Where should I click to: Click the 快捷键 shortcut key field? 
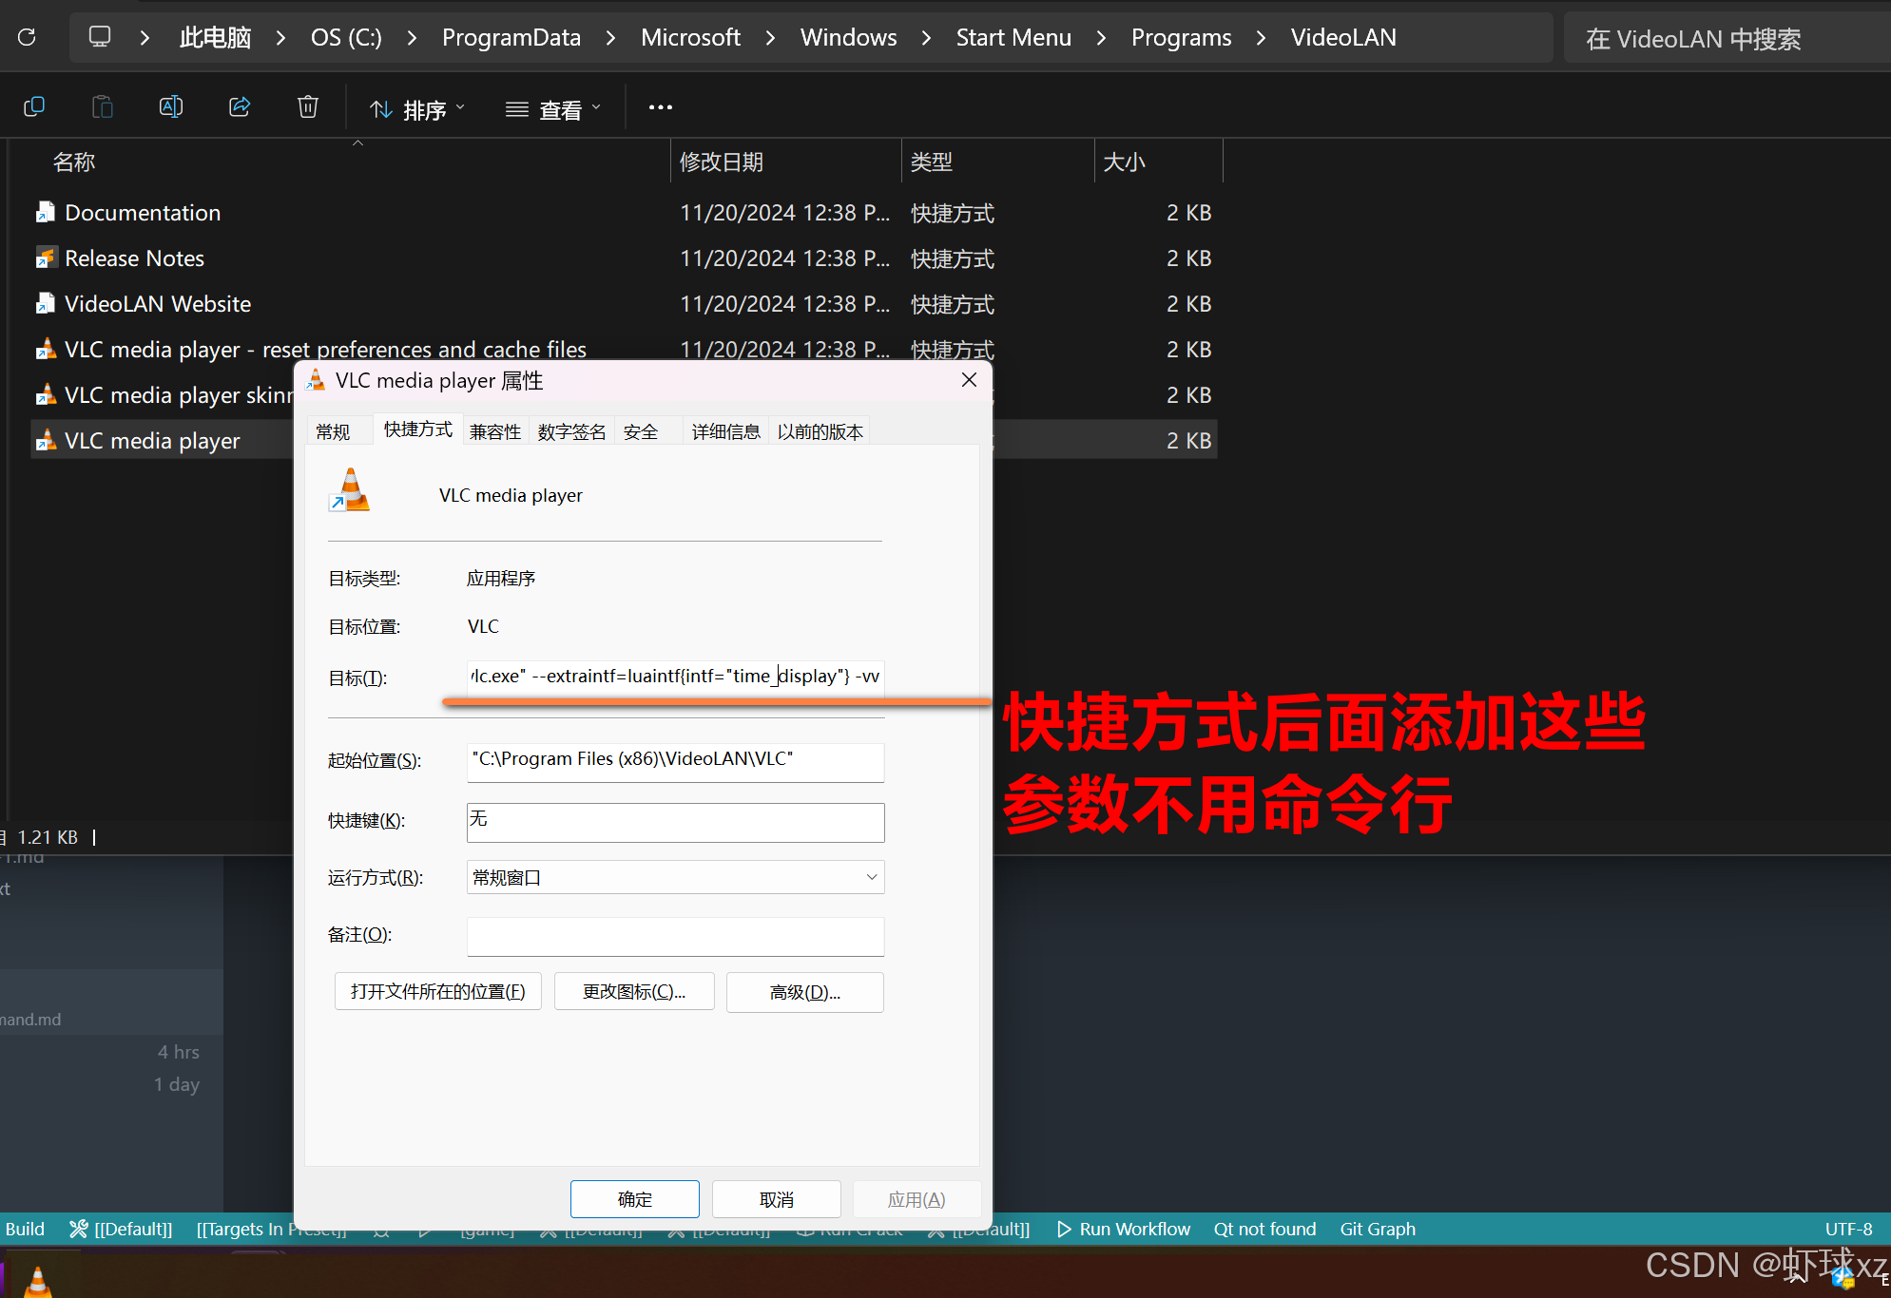click(675, 822)
